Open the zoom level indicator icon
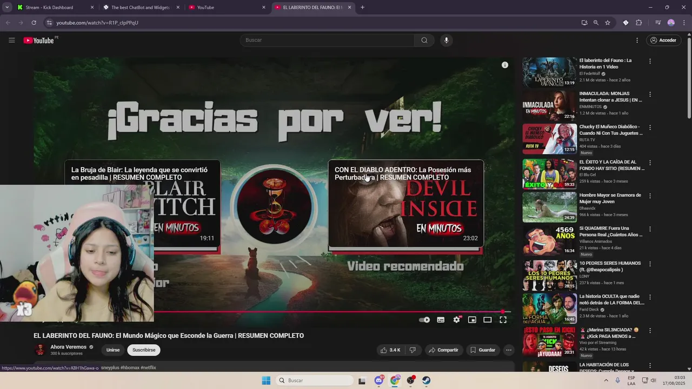The width and height of the screenshot is (692, 389). pyautogui.click(x=596, y=23)
